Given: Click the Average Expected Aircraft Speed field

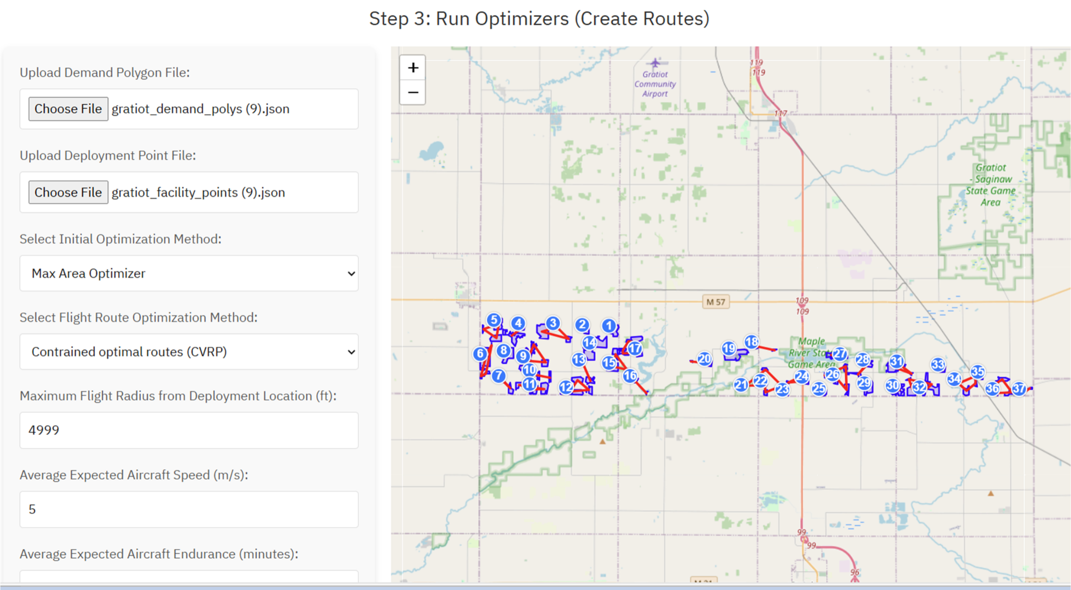Looking at the screenshot, I should [x=189, y=509].
